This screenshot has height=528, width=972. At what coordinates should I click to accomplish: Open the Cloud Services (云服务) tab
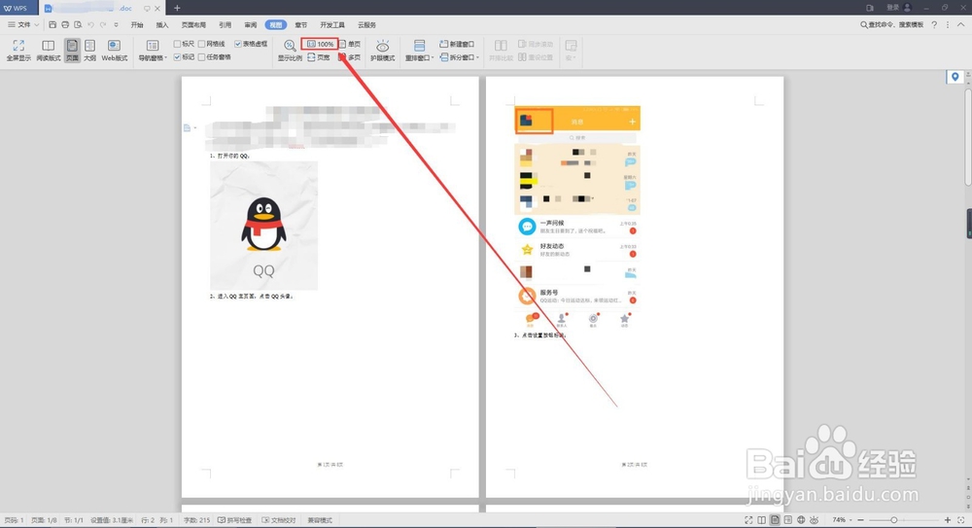[x=366, y=25]
